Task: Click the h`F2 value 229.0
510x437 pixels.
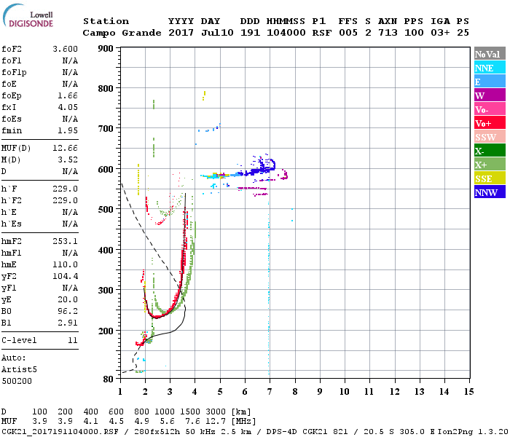Action: 66,200
